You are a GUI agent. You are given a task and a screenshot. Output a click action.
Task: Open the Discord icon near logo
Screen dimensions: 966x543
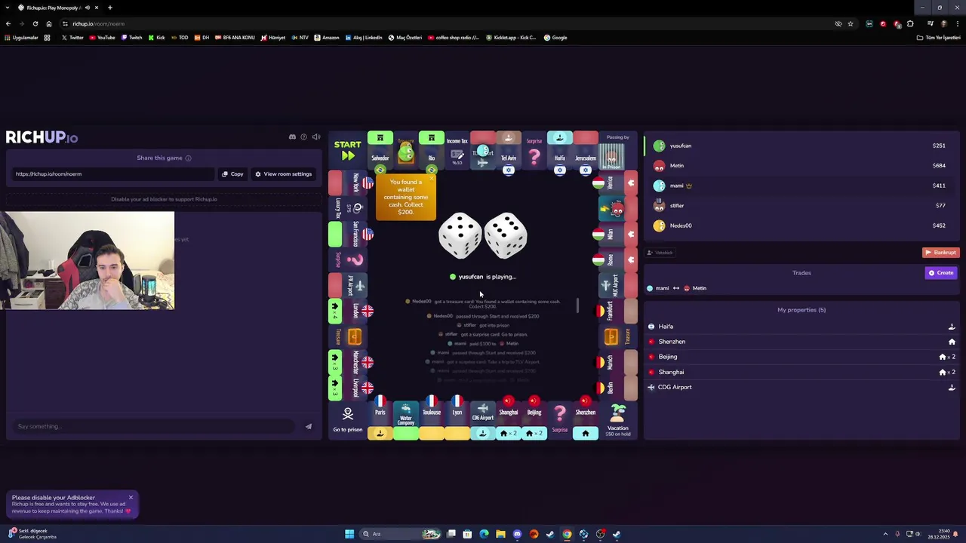(292, 137)
